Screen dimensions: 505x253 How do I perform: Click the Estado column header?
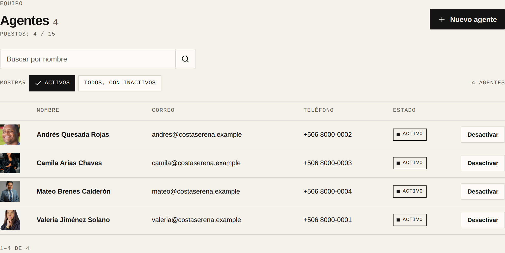pyautogui.click(x=404, y=110)
